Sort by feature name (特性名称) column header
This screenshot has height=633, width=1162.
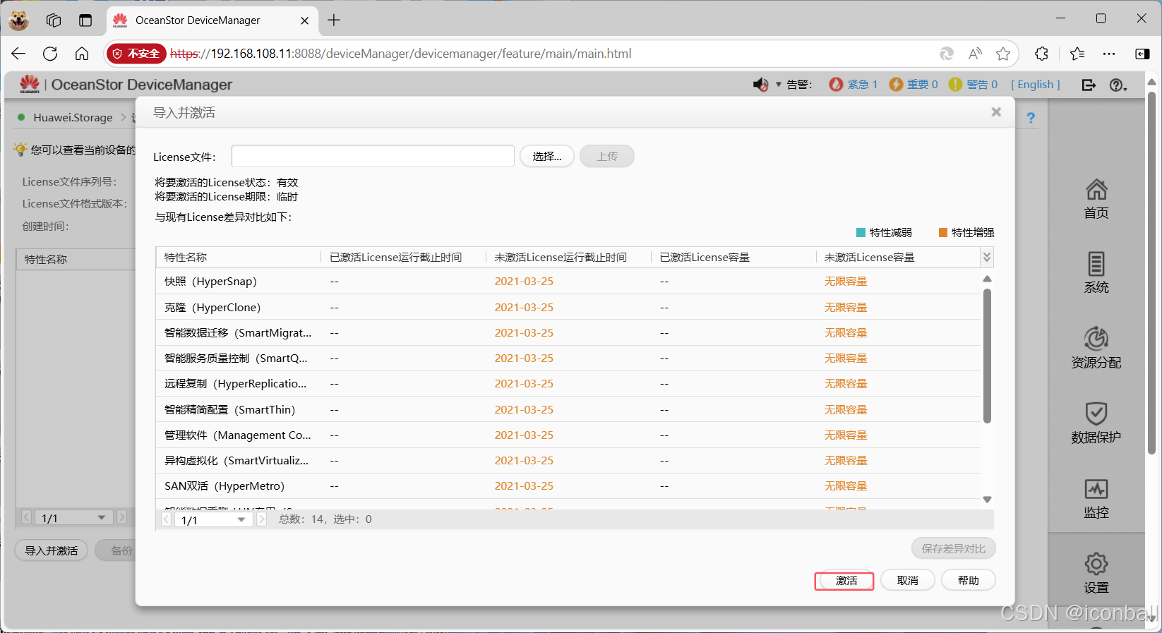[x=238, y=258]
